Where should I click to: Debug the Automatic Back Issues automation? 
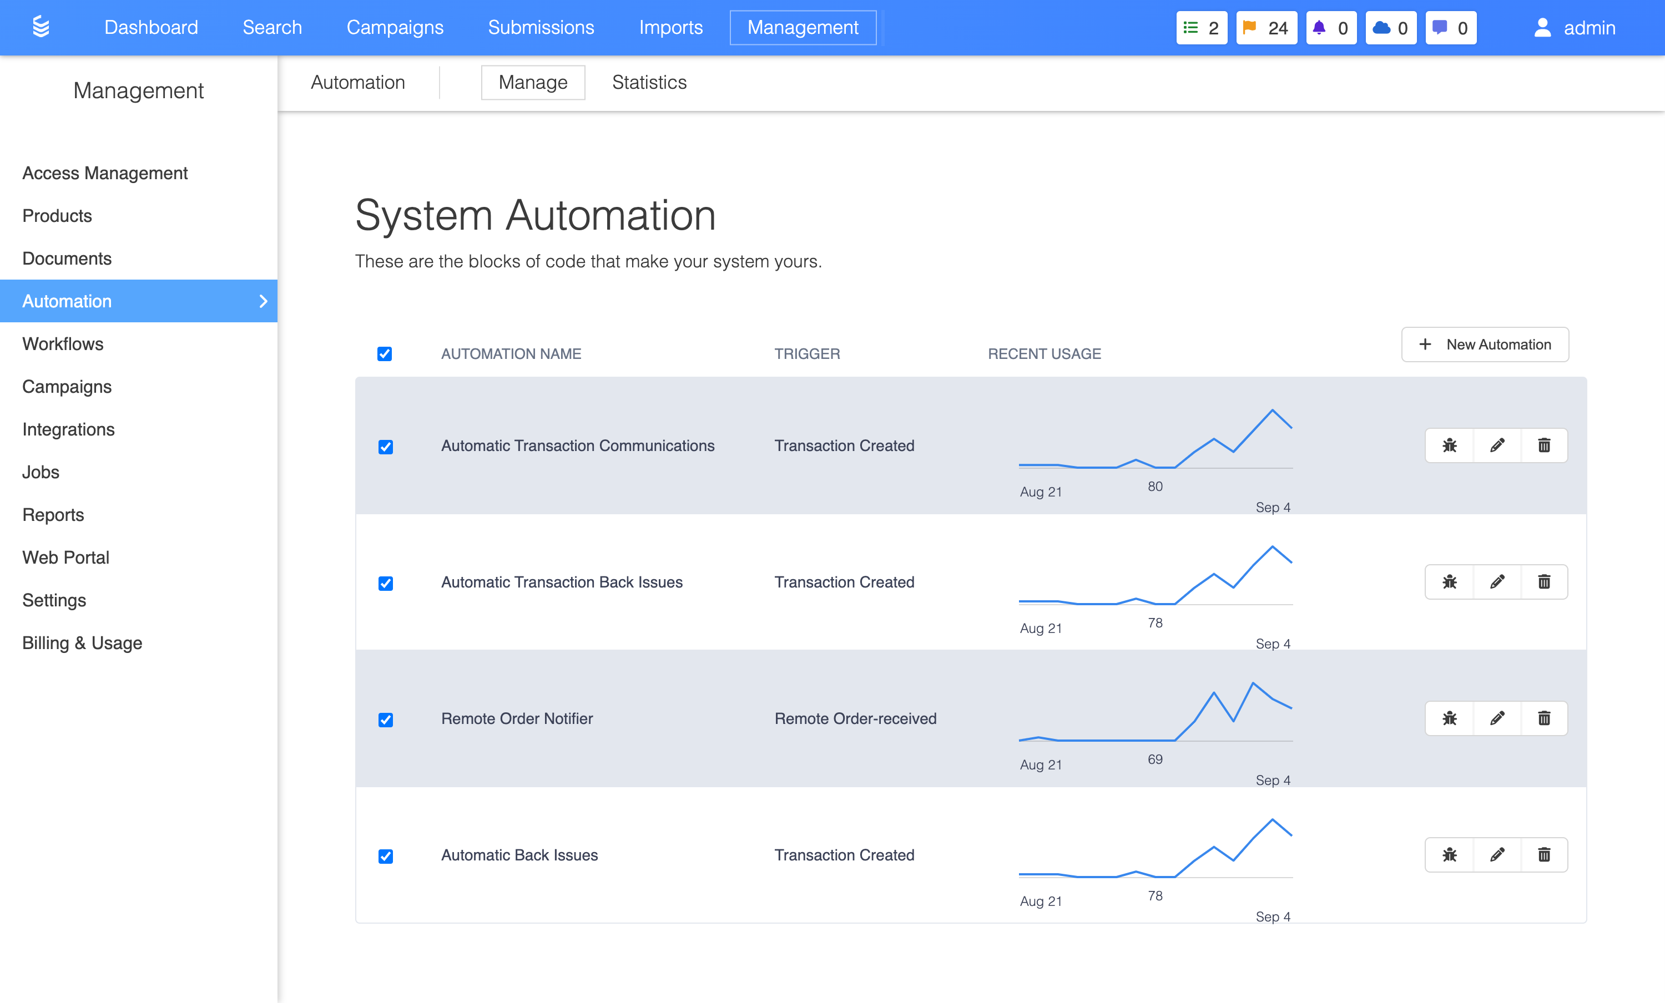pos(1450,854)
